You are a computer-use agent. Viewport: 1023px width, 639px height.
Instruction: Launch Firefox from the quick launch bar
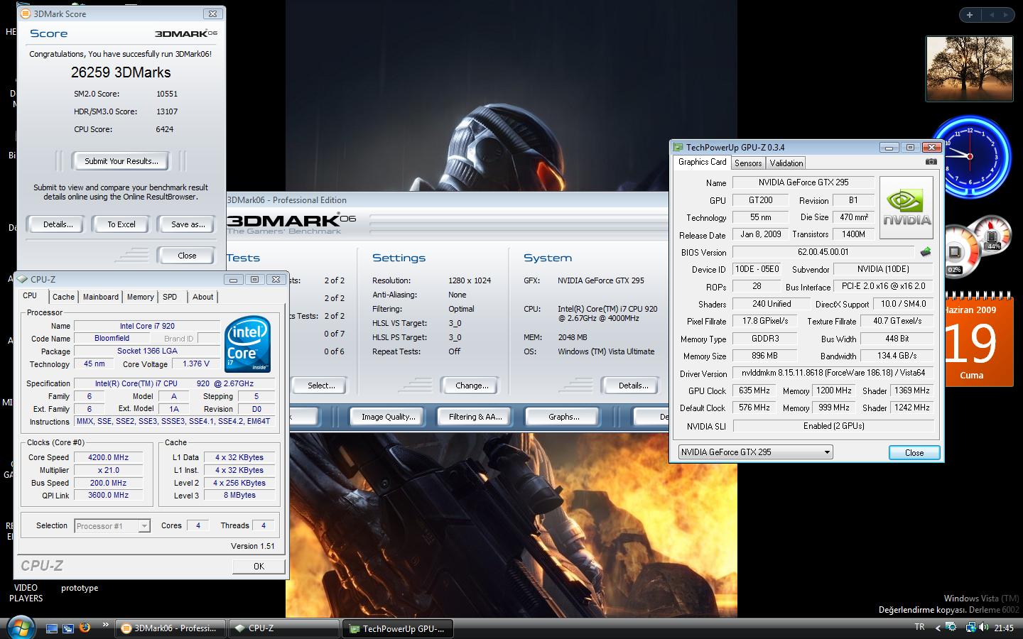click(85, 628)
